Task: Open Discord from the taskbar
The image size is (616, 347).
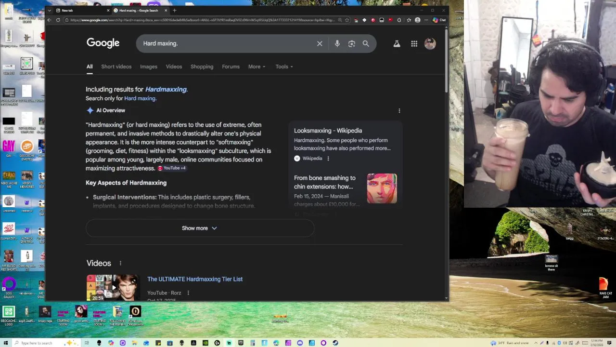Action: pos(300,343)
